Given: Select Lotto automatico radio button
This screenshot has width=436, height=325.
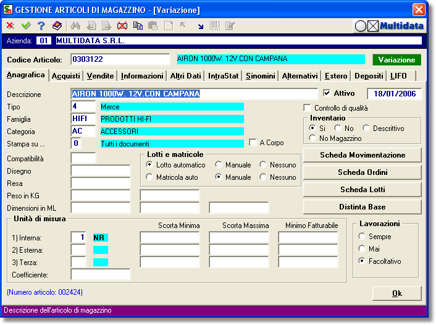Looking at the screenshot, I should (x=149, y=164).
